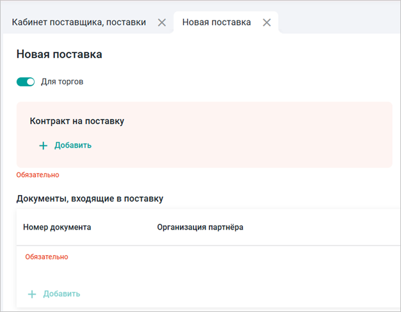Click blank tab bar area right of tabs
Screen dimensions: 401x312
click(x=340, y=22)
